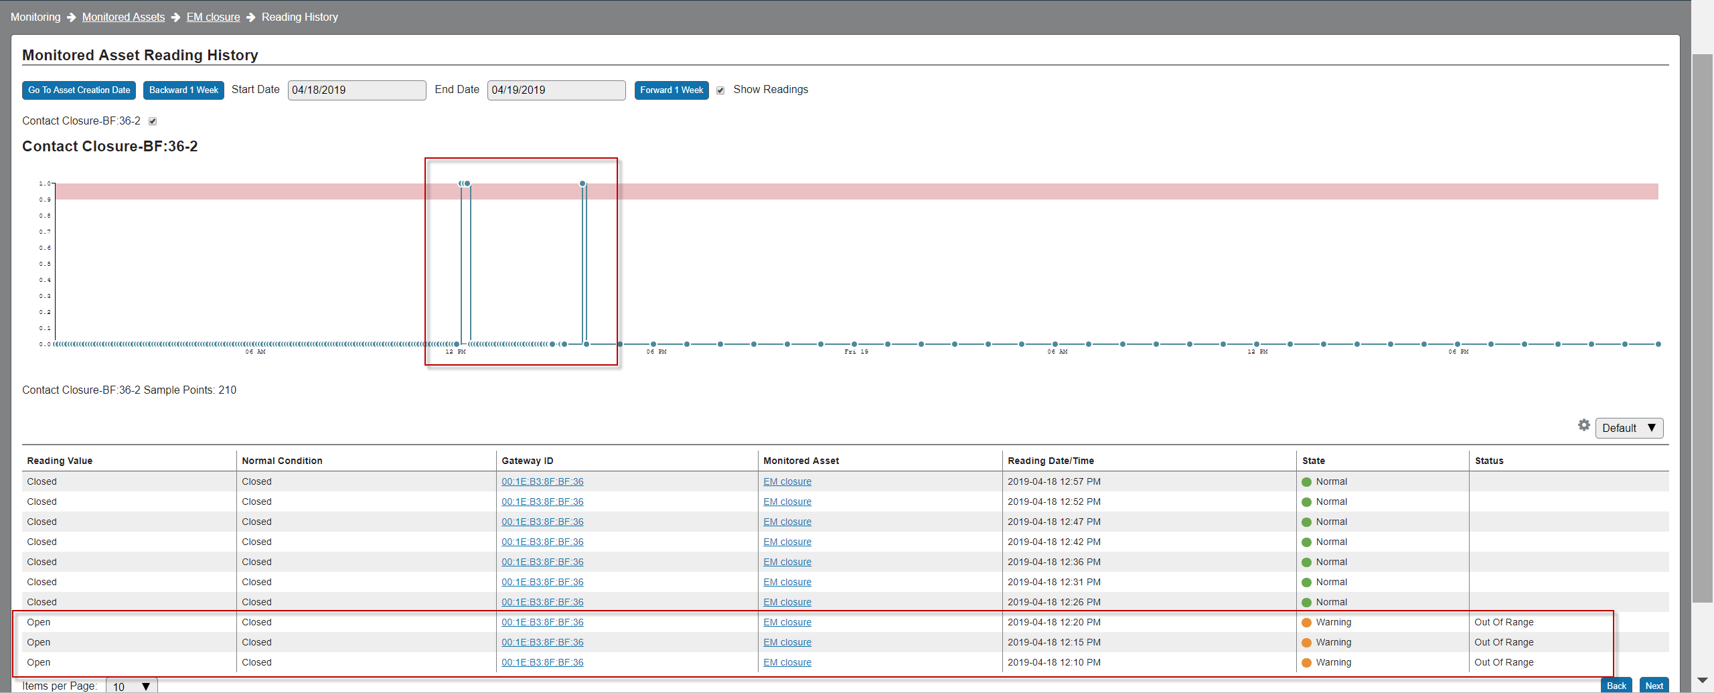Click inside the Start Date field
1714x693 pixels.
(x=356, y=90)
